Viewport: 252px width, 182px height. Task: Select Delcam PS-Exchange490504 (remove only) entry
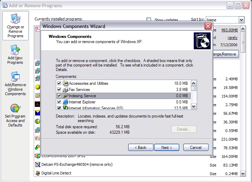77,164
